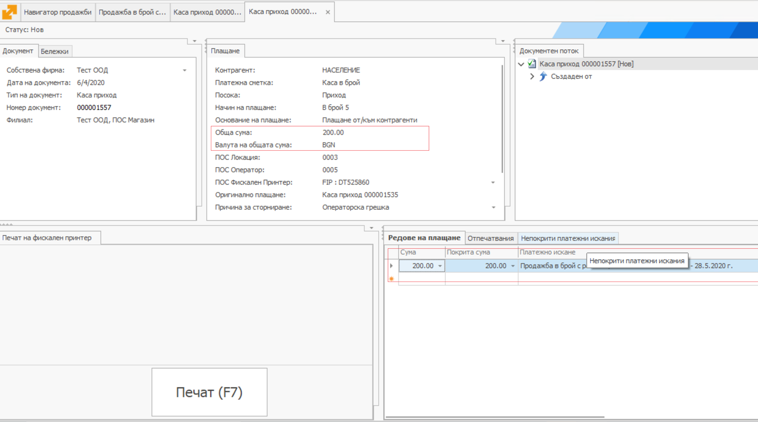
Task: Click the Номер документ value 000001557
Action: pos(94,107)
